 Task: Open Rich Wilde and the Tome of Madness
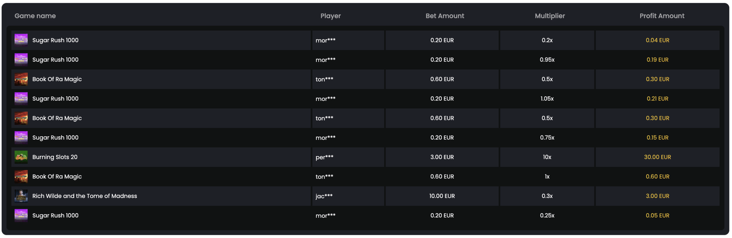coord(85,196)
